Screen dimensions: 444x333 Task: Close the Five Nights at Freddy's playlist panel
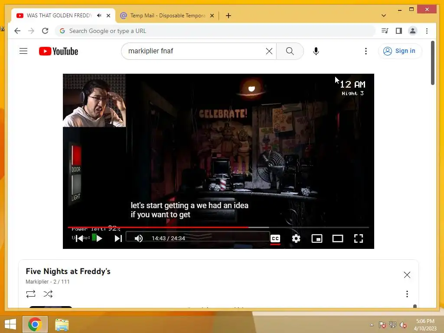(x=407, y=274)
